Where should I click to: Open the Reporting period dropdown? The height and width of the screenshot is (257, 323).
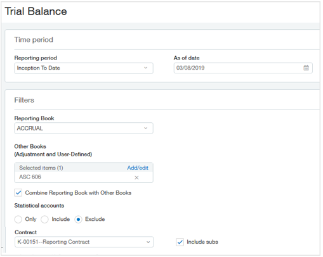pos(84,68)
